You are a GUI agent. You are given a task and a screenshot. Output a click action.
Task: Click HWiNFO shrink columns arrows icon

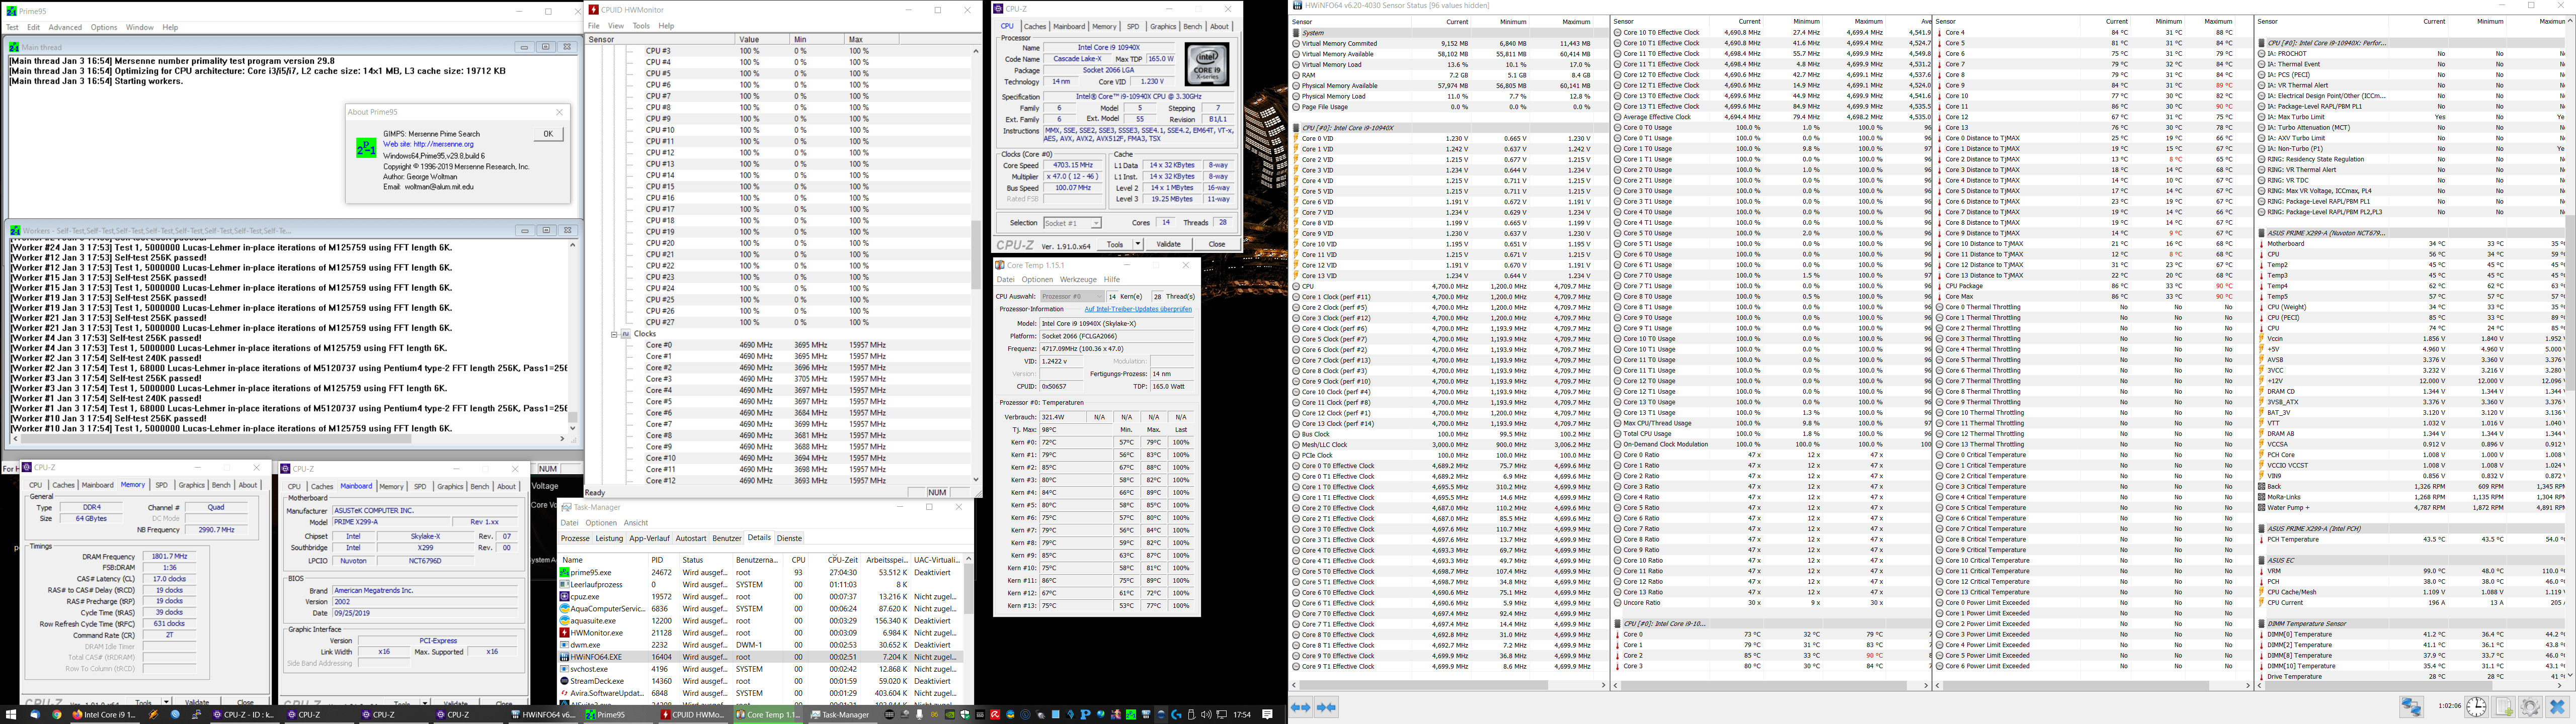(x=1326, y=707)
